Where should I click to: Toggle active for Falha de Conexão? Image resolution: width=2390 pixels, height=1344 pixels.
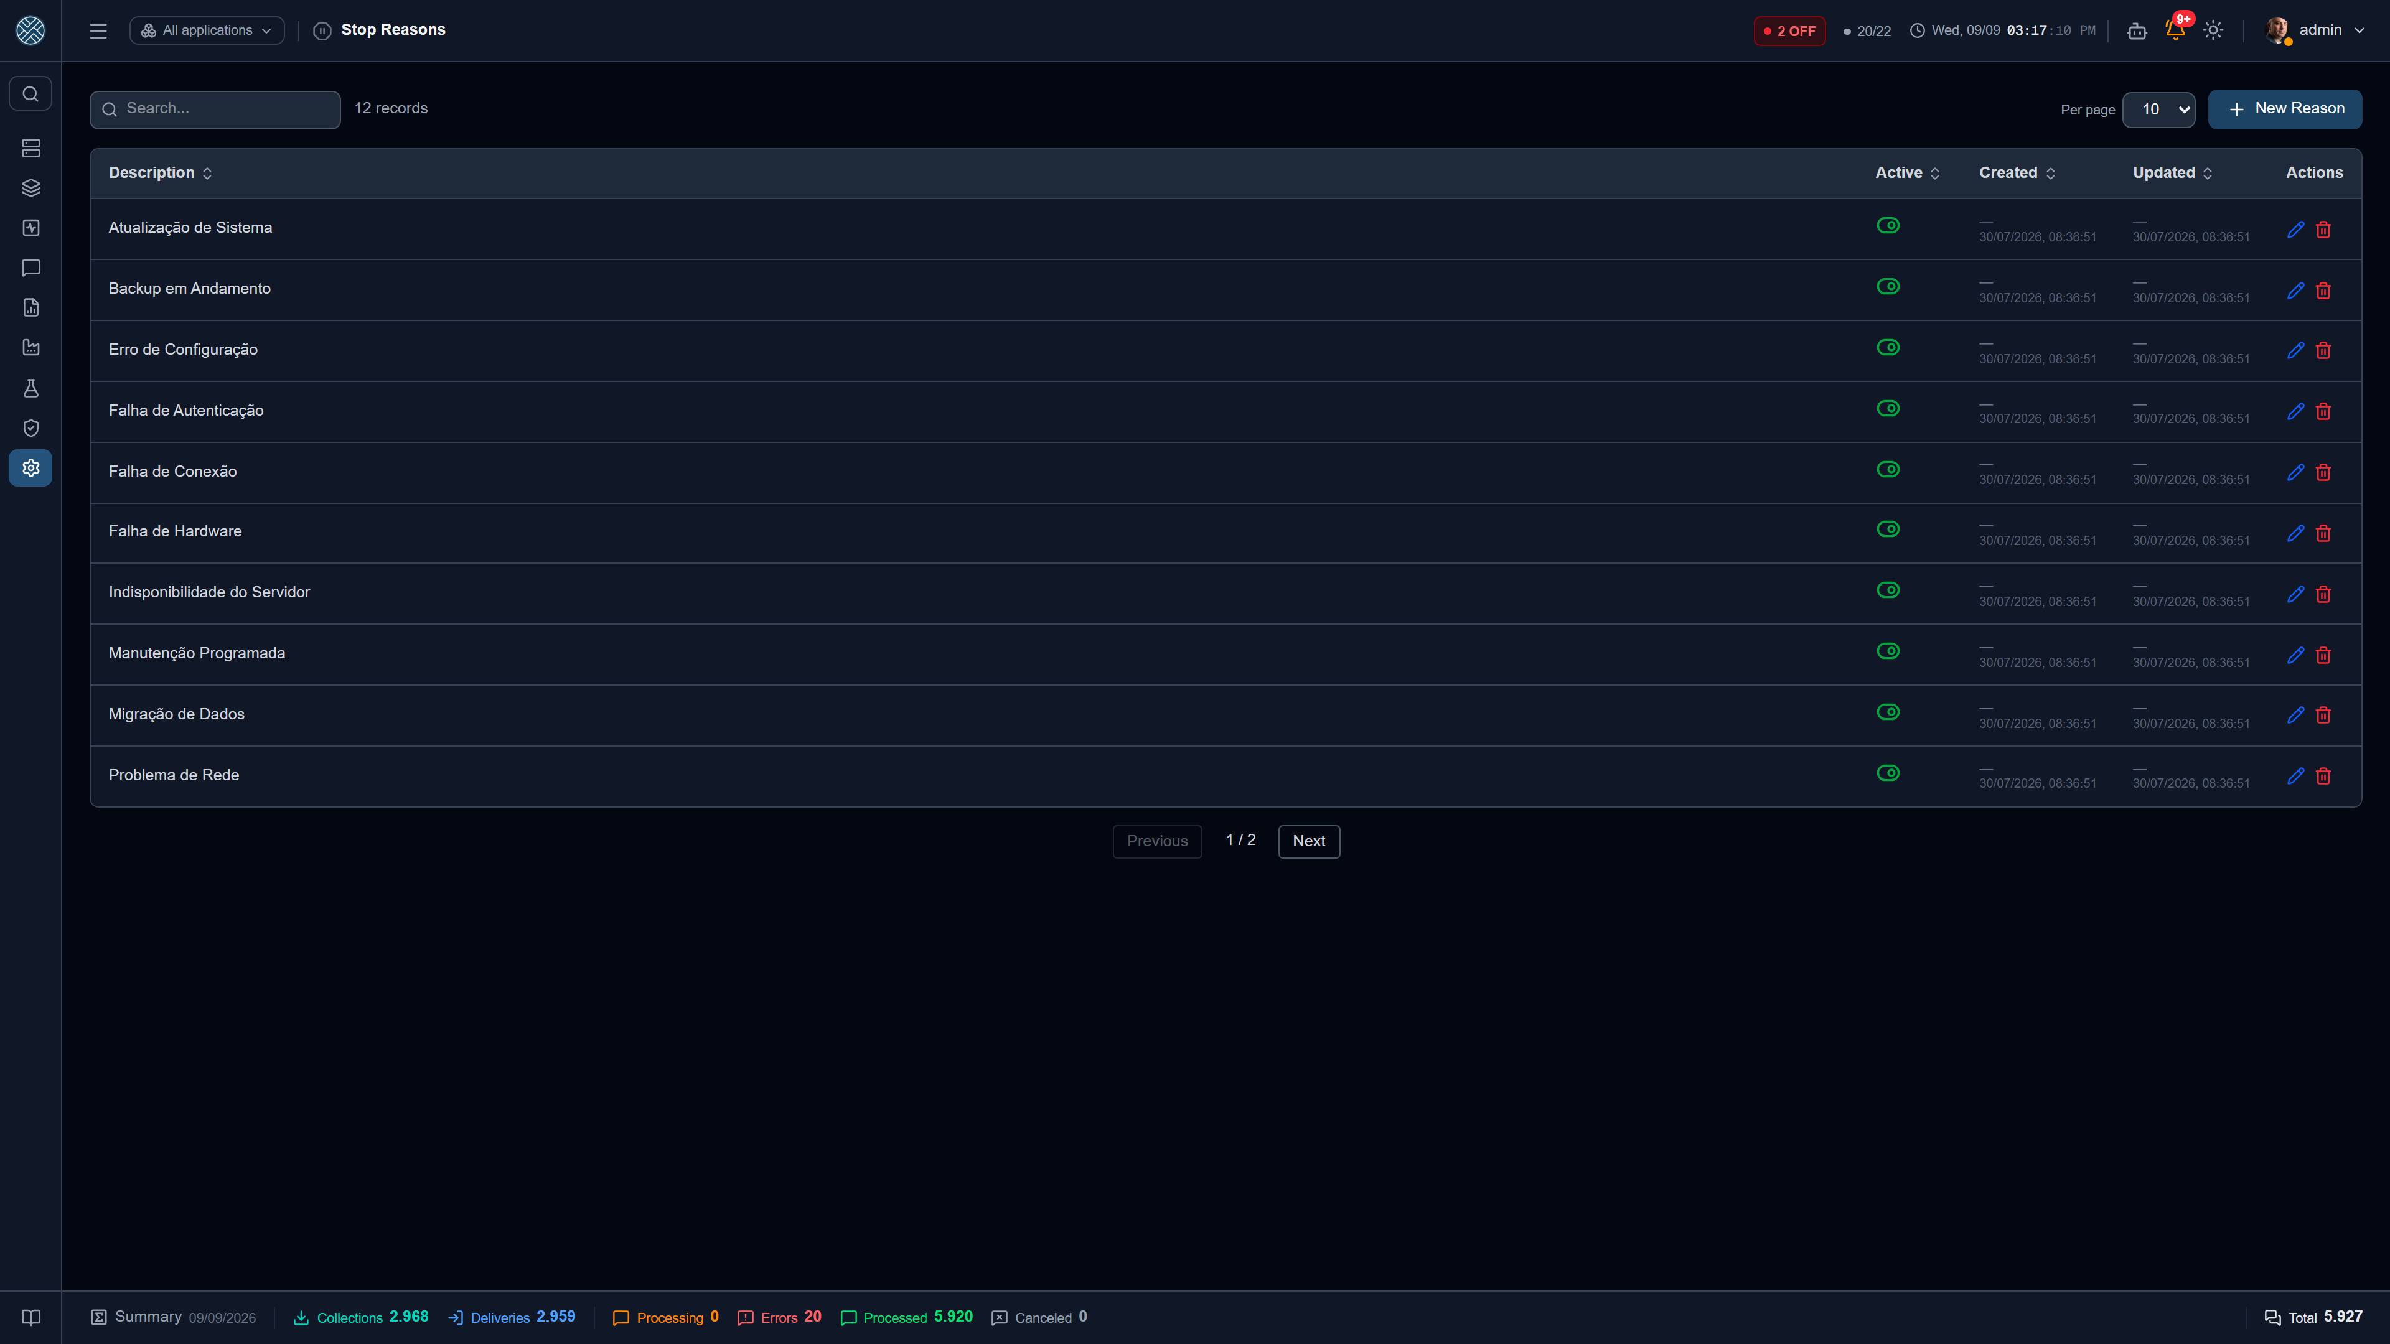(x=1888, y=469)
